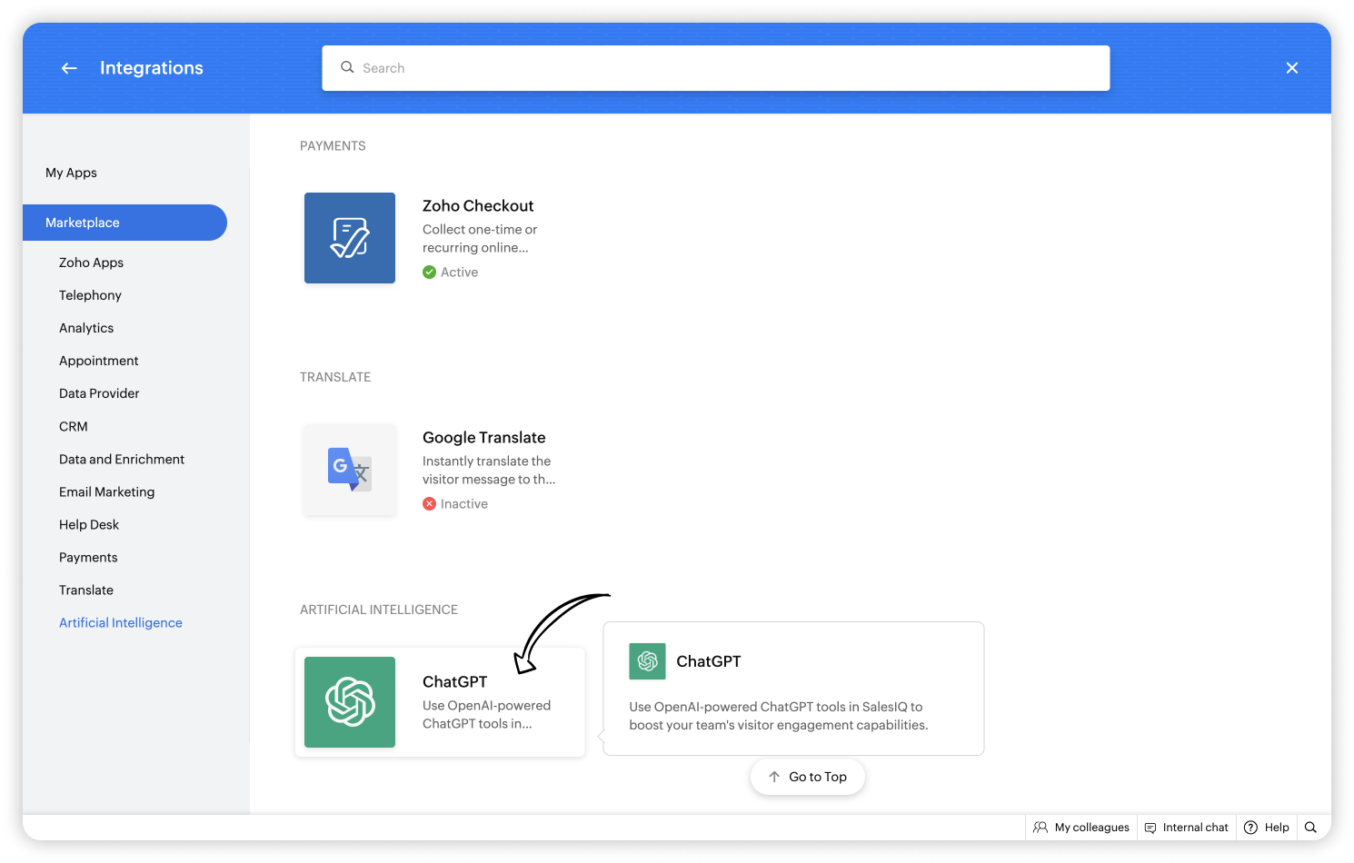Open My Apps section
1354x863 pixels.
pos(71,173)
